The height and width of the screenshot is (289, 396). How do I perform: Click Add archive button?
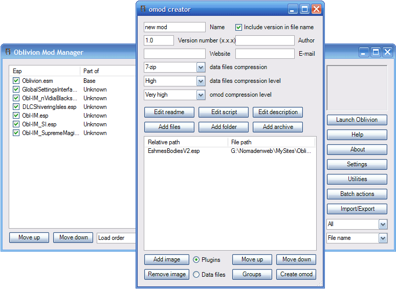pos(278,127)
